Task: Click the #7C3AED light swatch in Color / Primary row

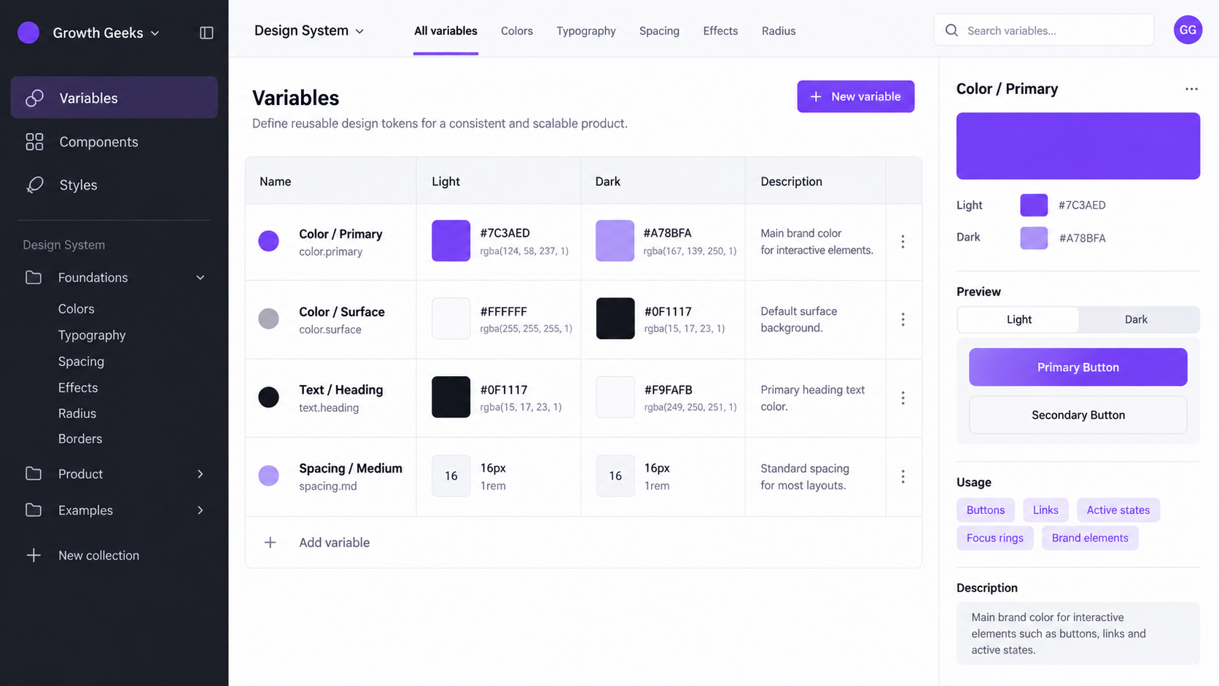Action: click(x=451, y=241)
